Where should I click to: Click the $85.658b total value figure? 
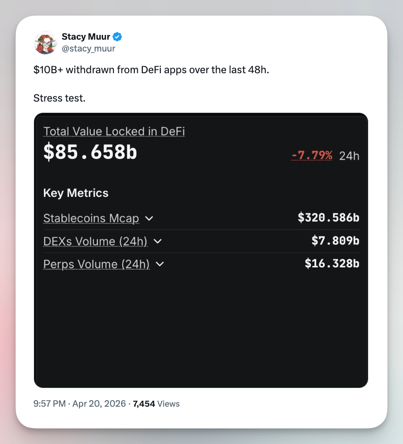(90, 152)
